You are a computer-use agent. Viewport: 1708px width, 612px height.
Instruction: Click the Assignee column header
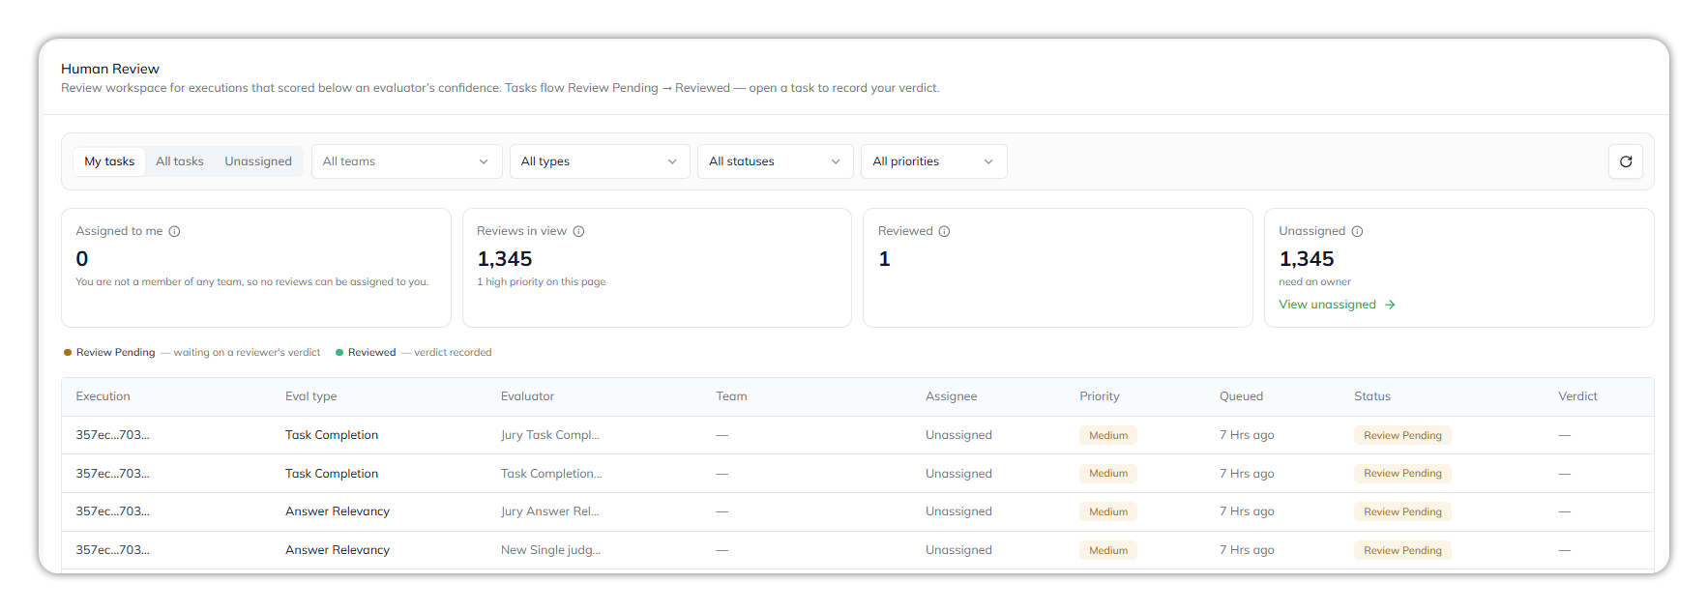click(x=952, y=396)
